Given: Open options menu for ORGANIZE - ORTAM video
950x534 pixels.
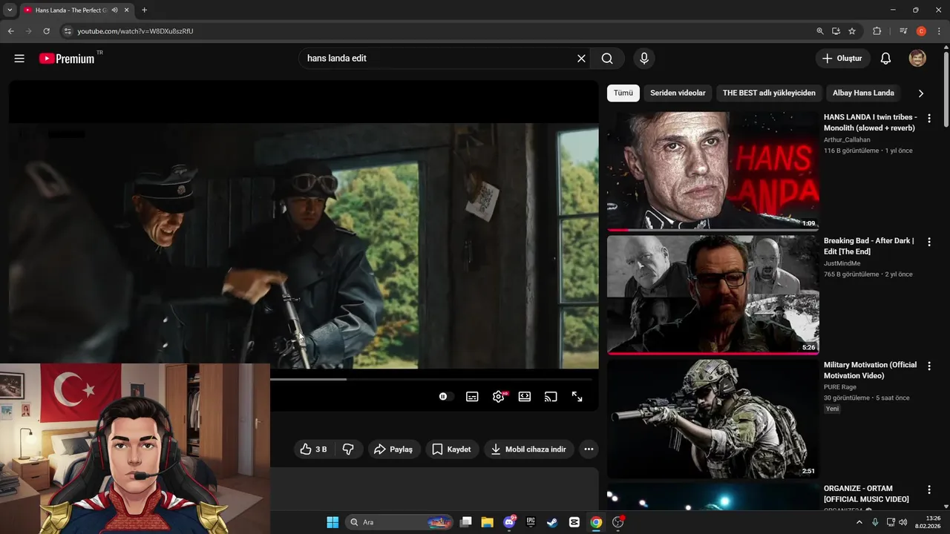Looking at the screenshot, I should coord(928,490).
